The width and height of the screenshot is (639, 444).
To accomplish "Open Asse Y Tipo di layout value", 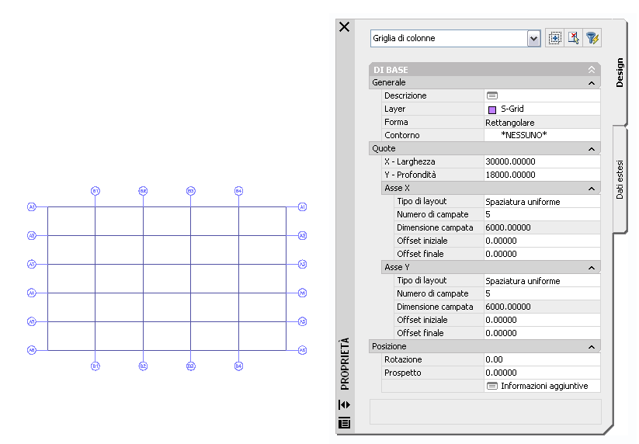I will click(x=542, y=281).
